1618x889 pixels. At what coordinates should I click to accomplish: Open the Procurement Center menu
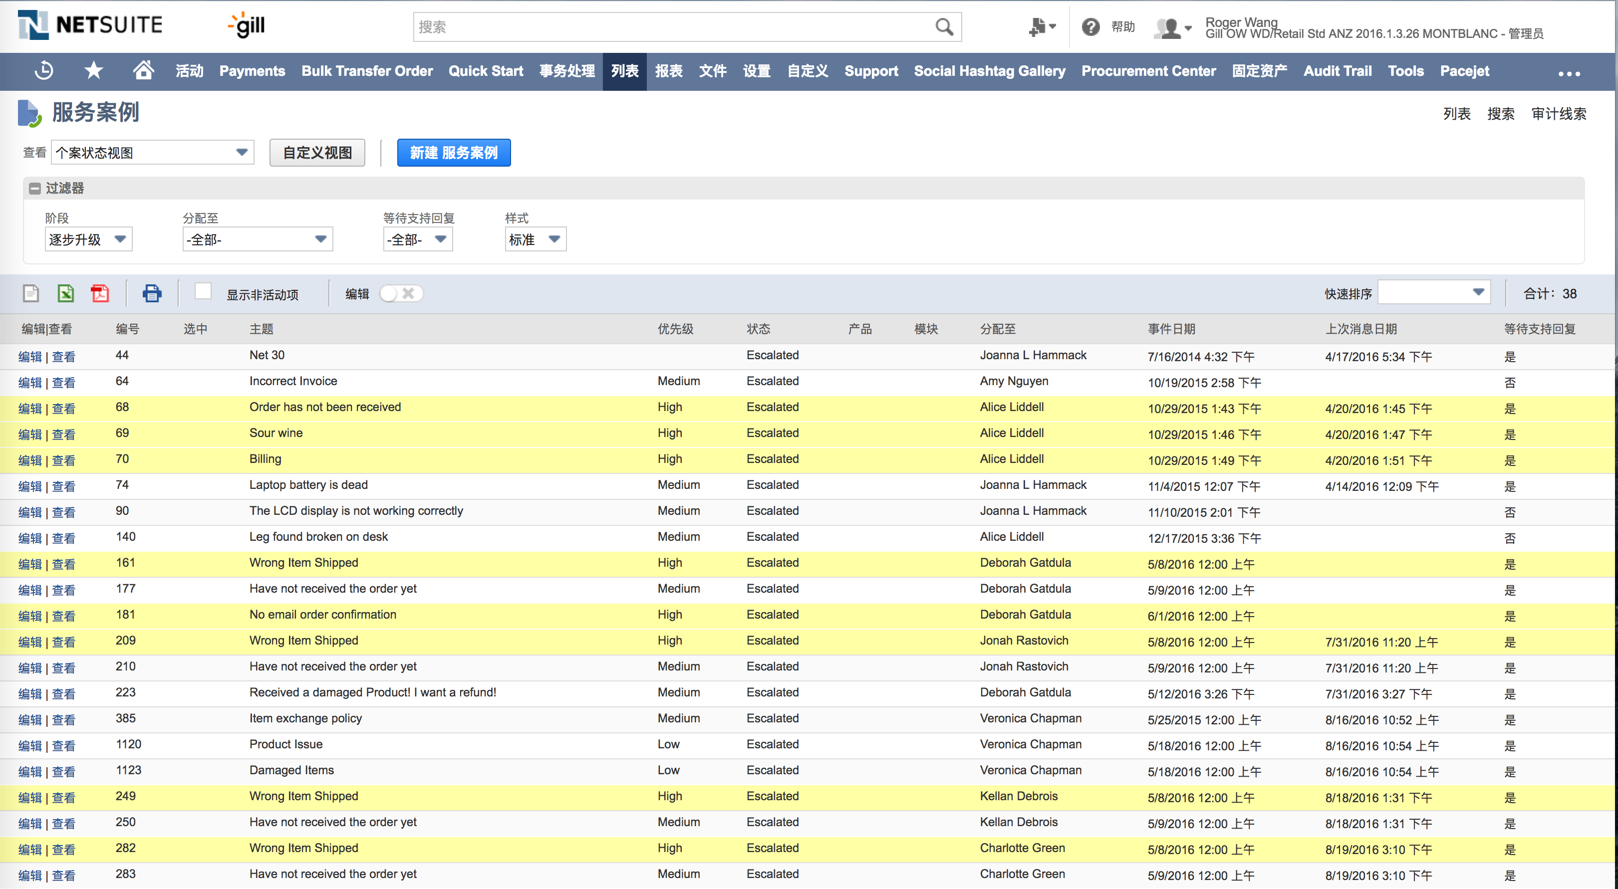tap(1148, 71)
